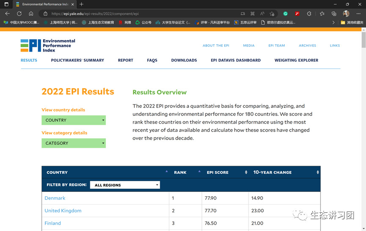Open the ARCHIVES page
This screenshot has height=231, width=366.
308,46
